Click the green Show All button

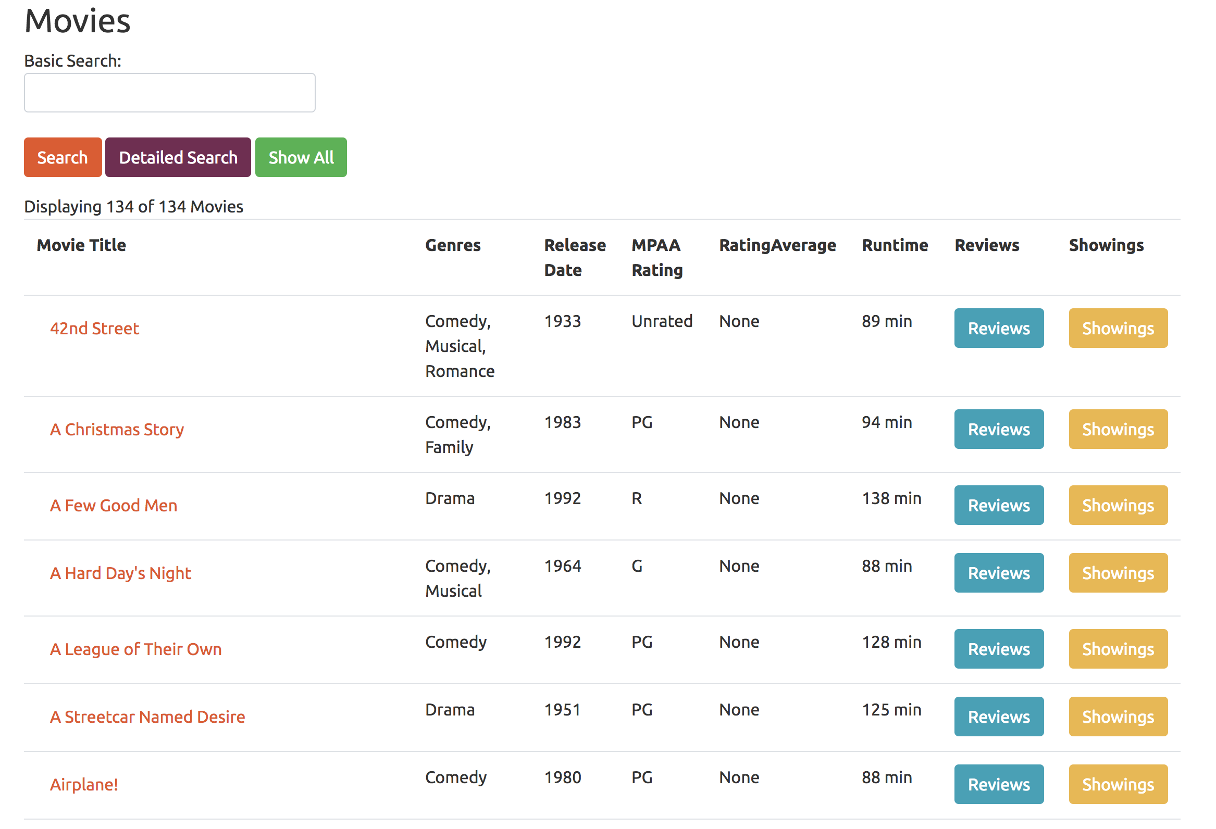[301, 157]
